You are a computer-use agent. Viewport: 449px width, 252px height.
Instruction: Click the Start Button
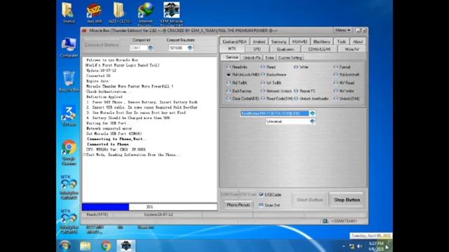coord(309,199)
